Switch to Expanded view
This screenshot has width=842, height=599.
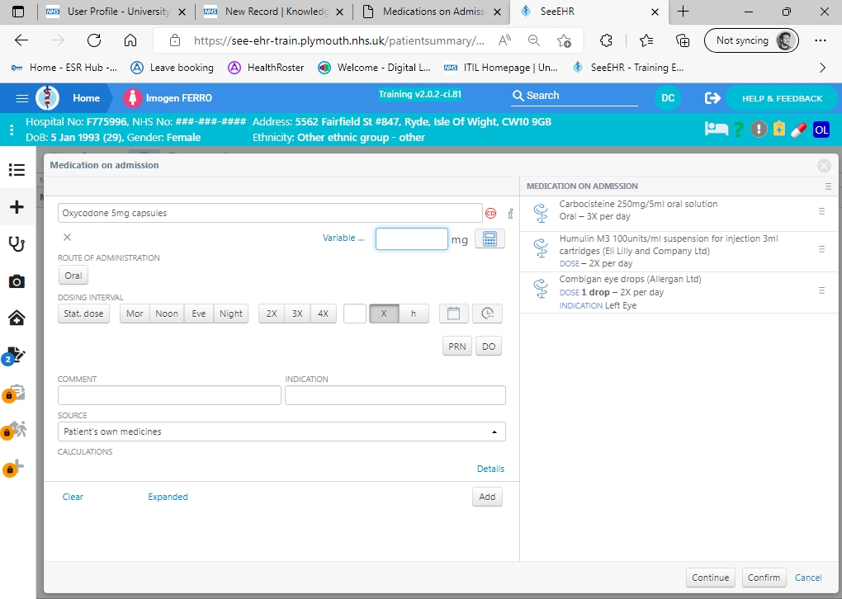click(x=168, y=497)
